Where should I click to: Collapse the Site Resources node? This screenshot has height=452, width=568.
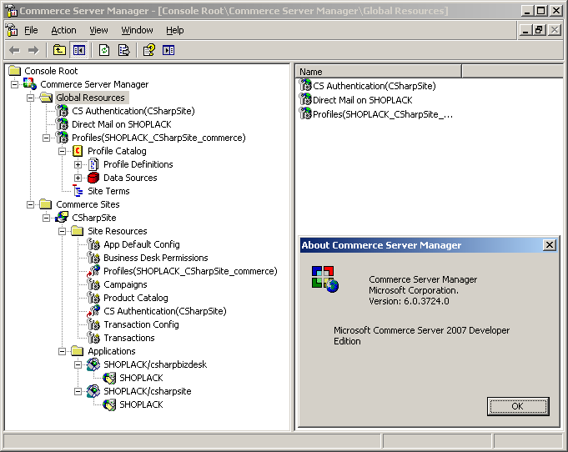pos(62,232)
